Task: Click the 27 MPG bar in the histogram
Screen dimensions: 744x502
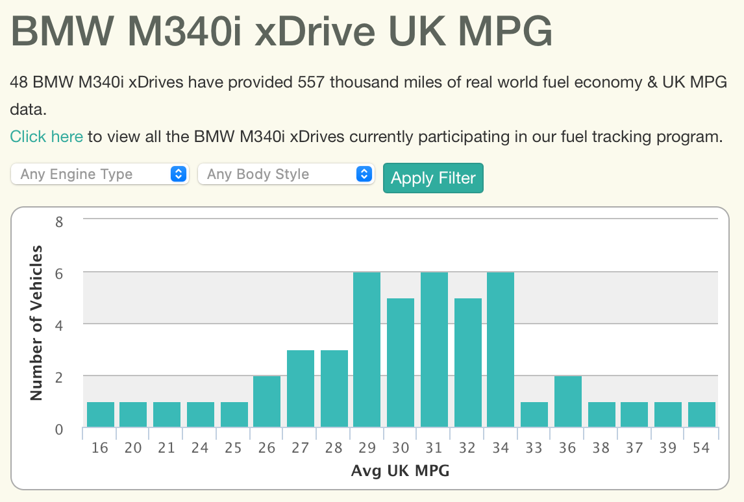Action: [301, 388]
